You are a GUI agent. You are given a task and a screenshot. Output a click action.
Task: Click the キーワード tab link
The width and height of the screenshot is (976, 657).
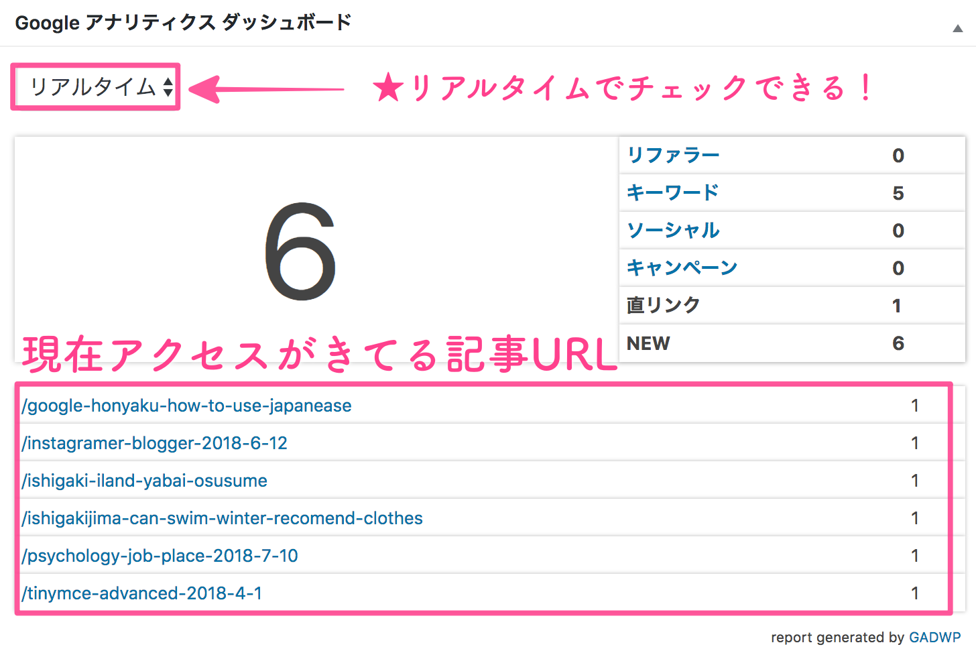pyautogui.click(x=672, y=193)
